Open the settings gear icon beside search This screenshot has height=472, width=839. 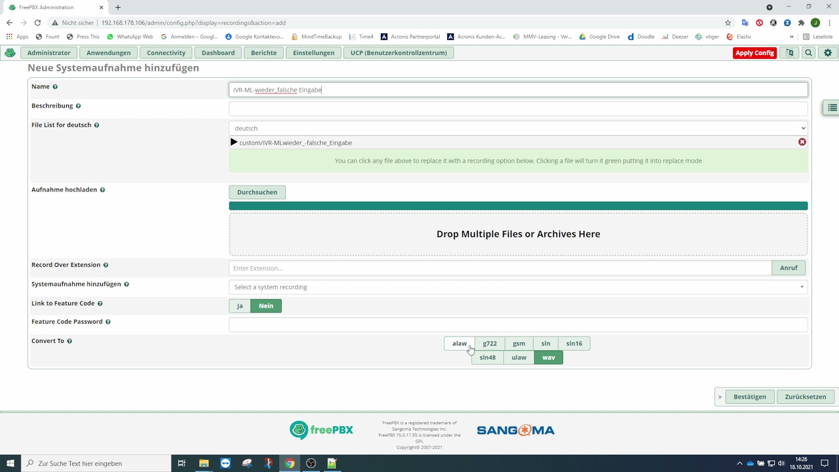tap(828, 52)
